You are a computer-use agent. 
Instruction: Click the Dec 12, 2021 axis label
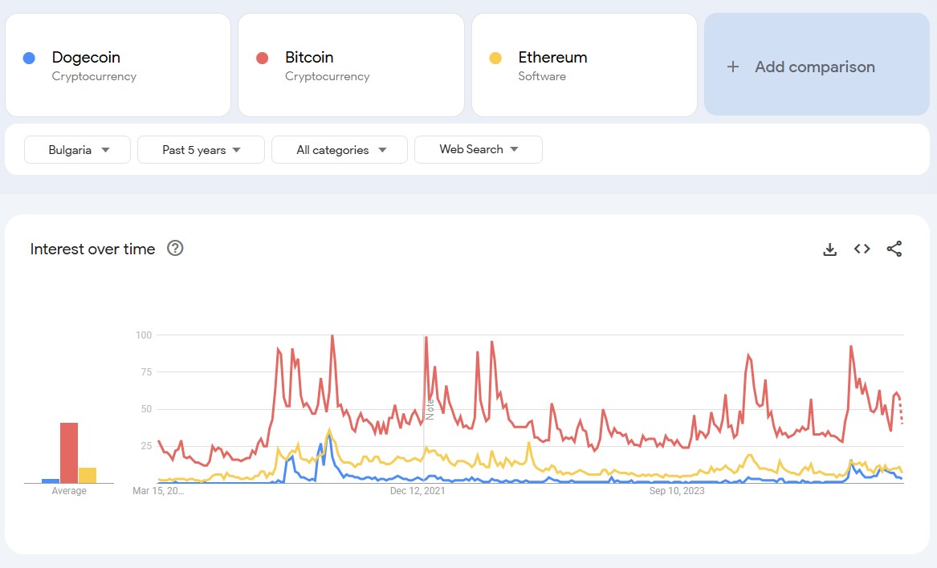tap(419, 490)
